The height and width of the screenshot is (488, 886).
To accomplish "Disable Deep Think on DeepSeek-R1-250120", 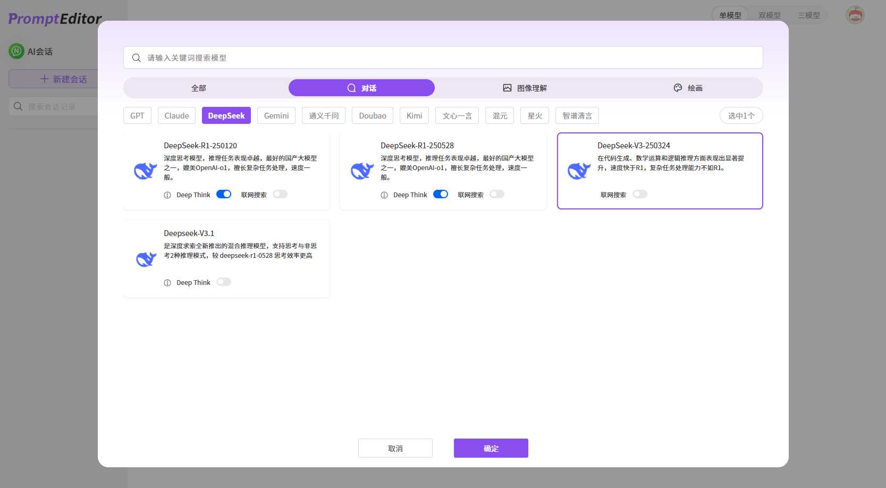I will point(224,194).
